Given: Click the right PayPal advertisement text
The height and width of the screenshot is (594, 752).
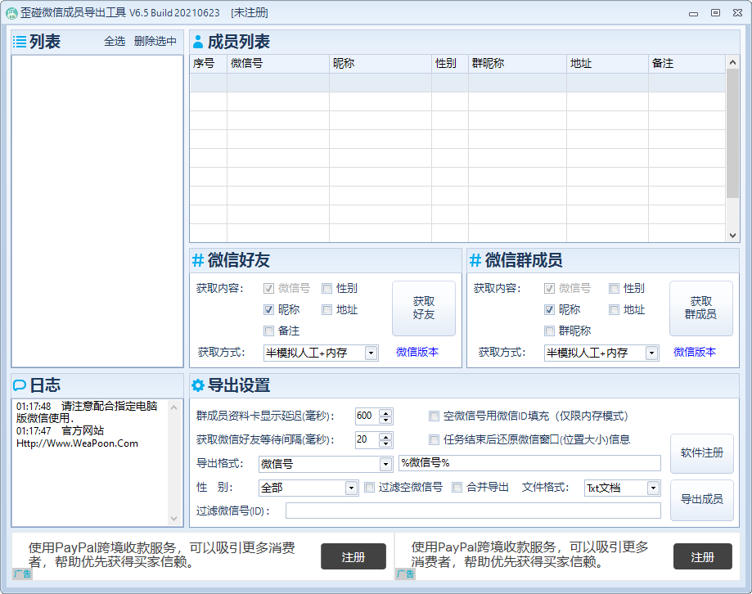Looking at the screenshot, I should point(530,555).
